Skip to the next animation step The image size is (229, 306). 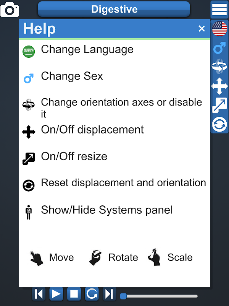(109, 294)
